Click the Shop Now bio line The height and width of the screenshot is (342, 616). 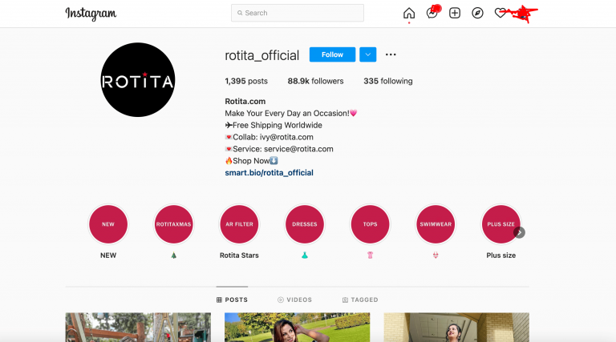click(251, 161)
